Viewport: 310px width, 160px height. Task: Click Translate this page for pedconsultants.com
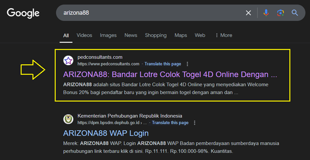163,64
